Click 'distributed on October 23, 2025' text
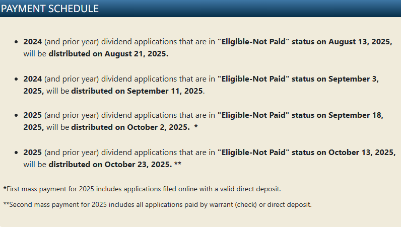401x227 pixels. pyautogui.click(x=110, y=165)
